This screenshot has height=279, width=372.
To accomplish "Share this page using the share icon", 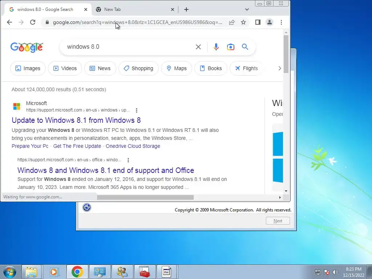I will point(232,22).
